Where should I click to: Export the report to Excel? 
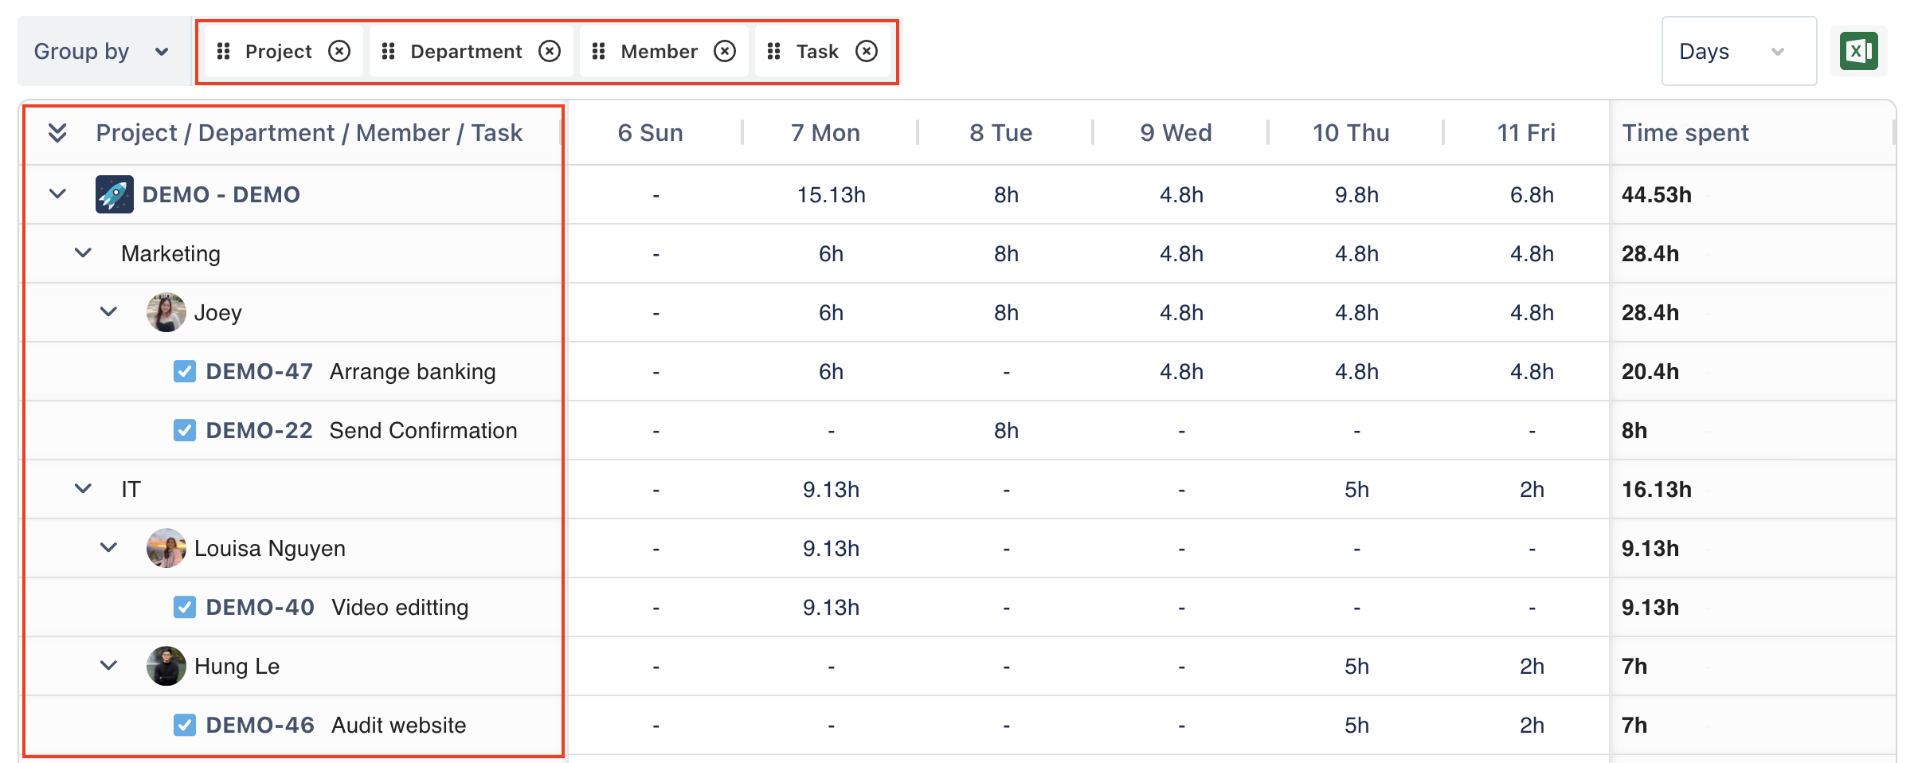1858,52
